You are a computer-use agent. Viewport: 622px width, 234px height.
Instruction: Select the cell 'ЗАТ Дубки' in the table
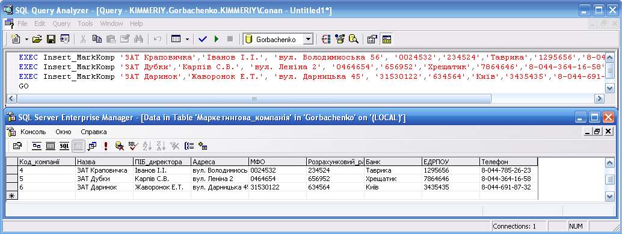[x=104, y=179]
